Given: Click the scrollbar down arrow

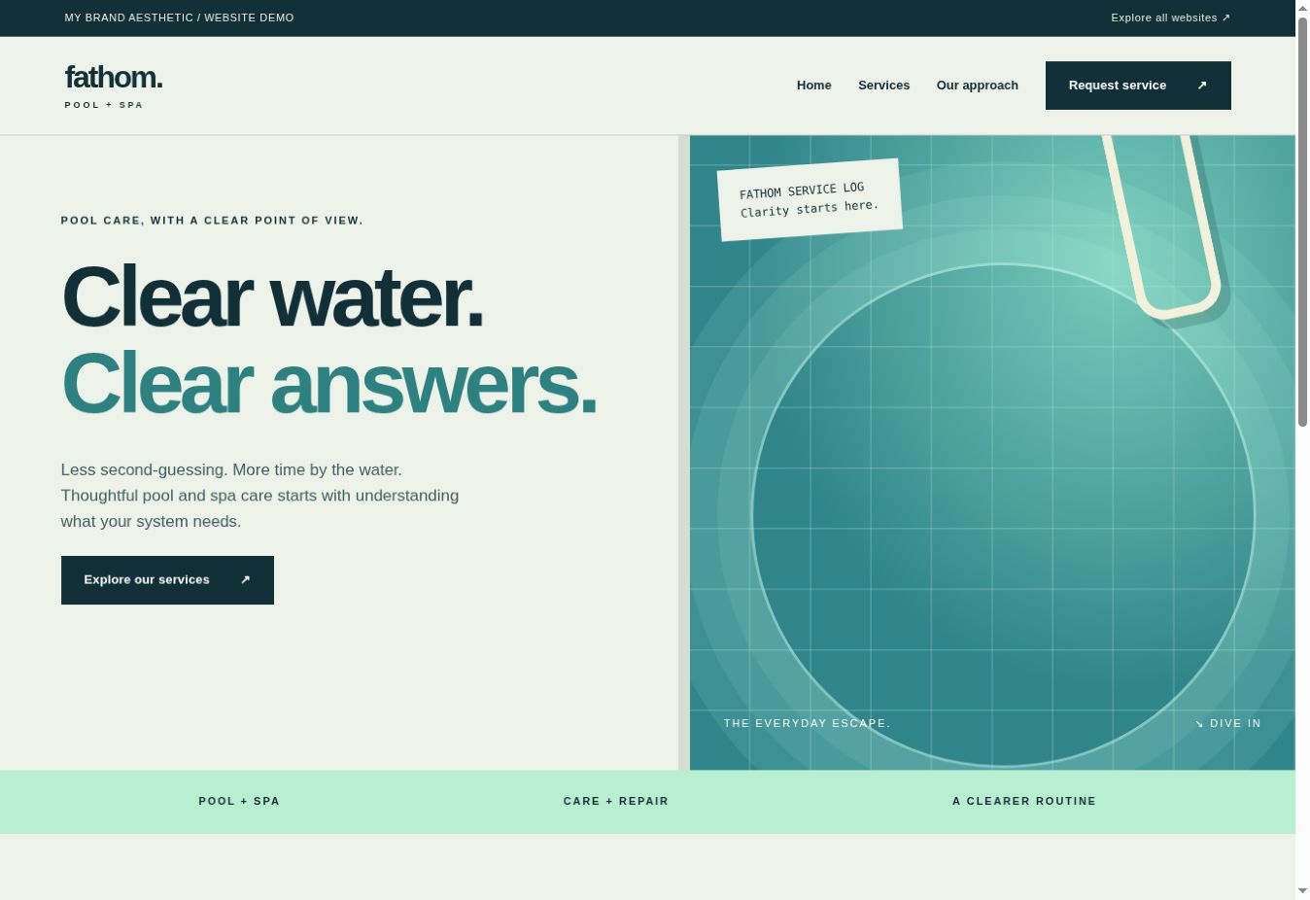Looking at the screenshot, I should point(1302,891).
